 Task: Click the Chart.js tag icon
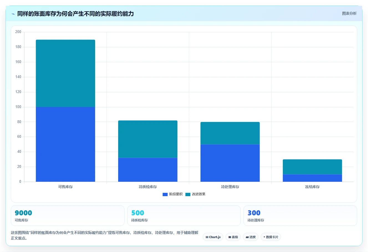(x=207, y=237)
